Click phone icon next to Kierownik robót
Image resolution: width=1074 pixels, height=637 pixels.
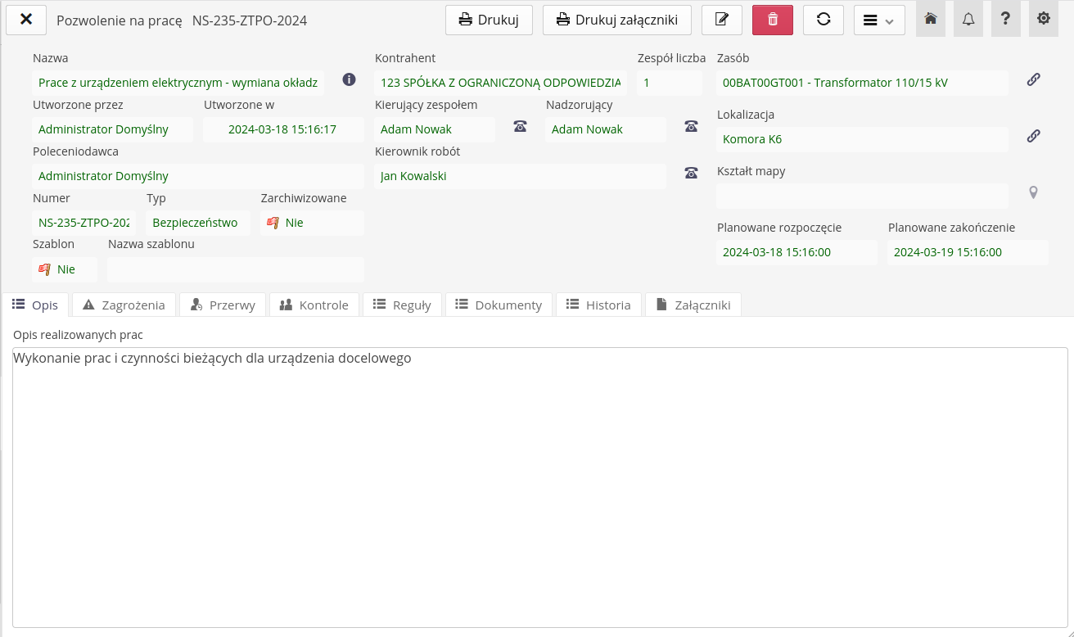click(691, 173)
